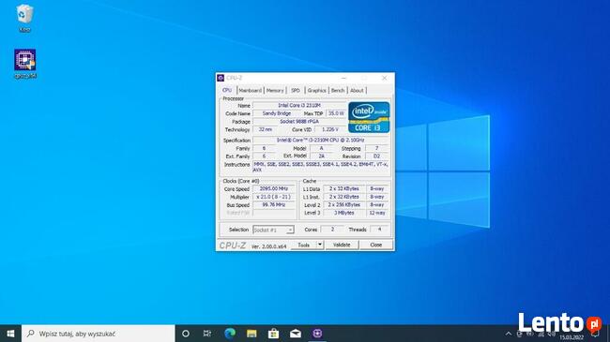Image resolution: width=610 pixels, height=342 pixels.
Task: Click the Package value Socket 988B rPGA
Action: tap(299, 122)
